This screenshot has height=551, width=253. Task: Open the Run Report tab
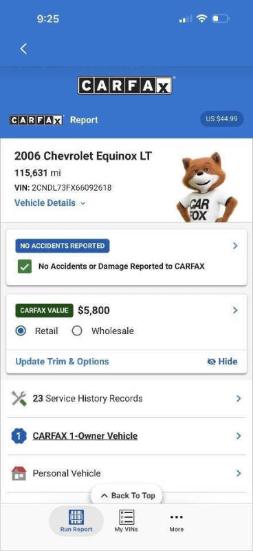(76, 521)
